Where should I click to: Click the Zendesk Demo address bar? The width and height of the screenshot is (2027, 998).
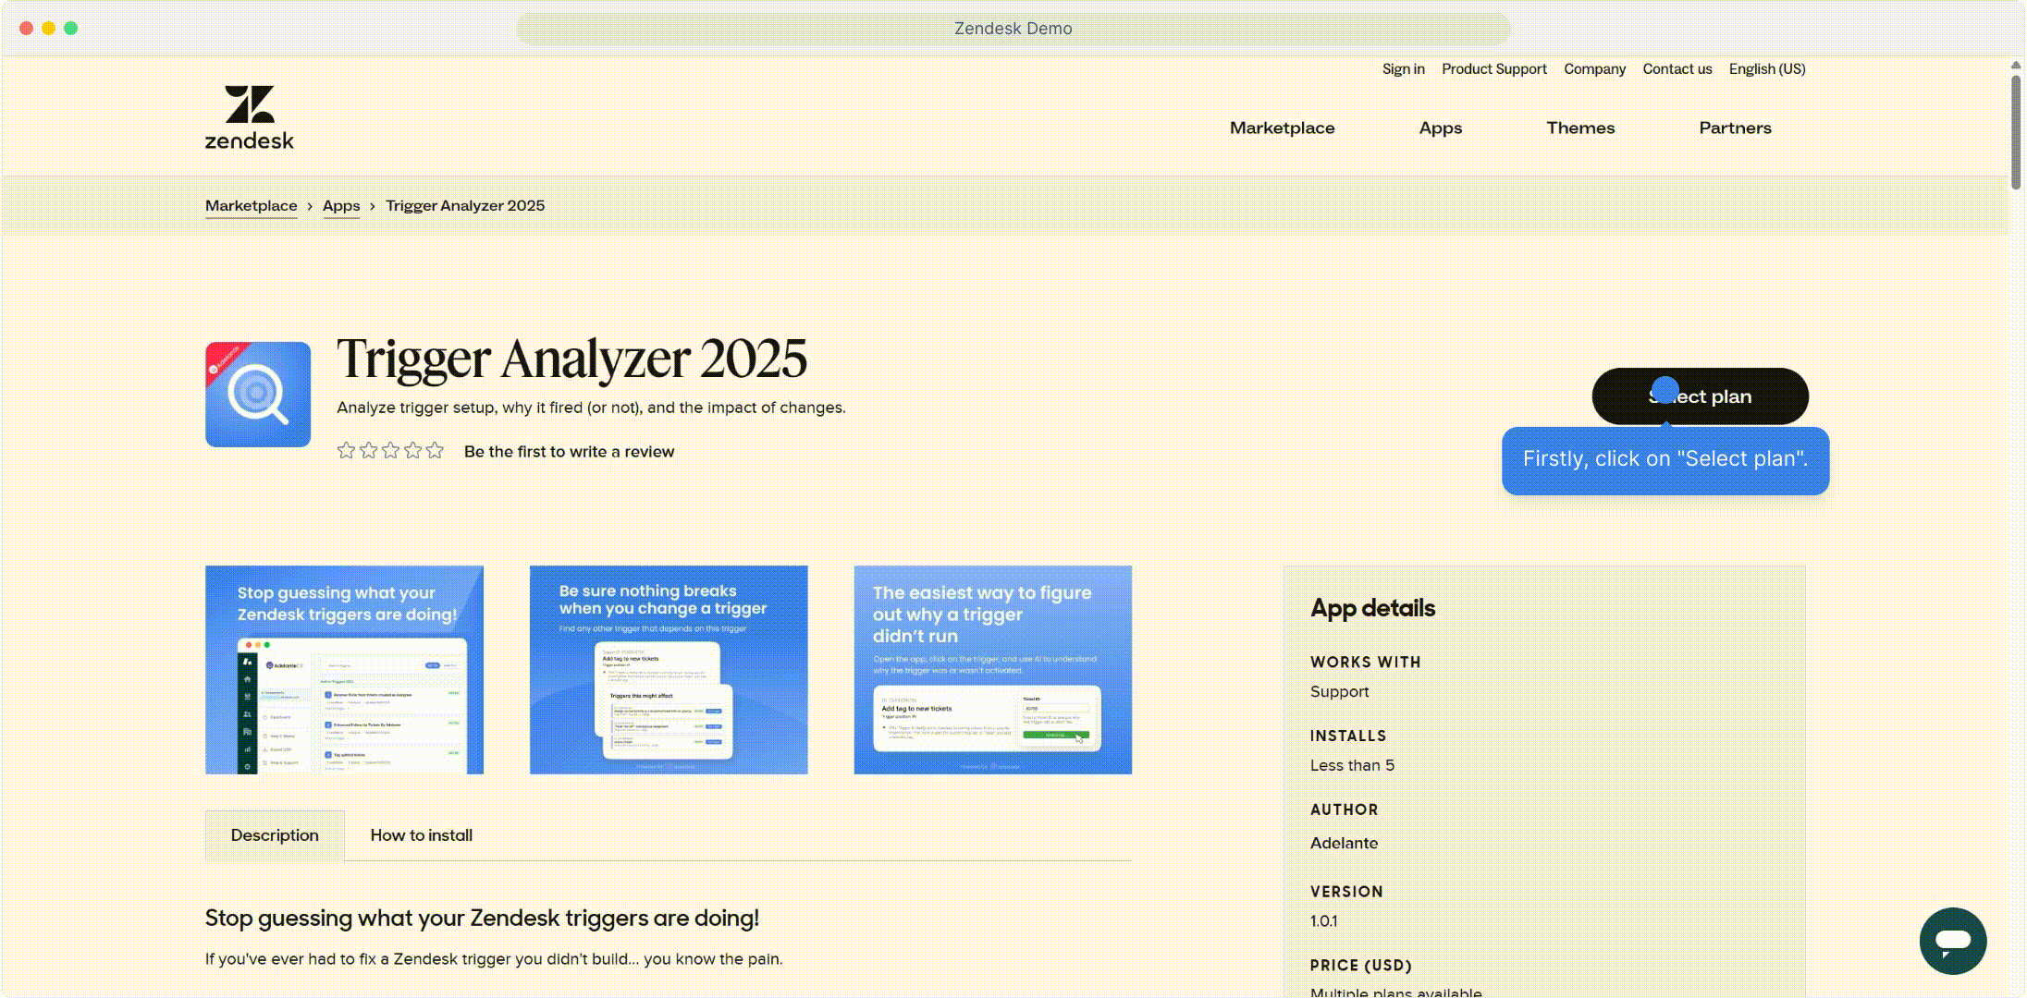point(1013,29)
